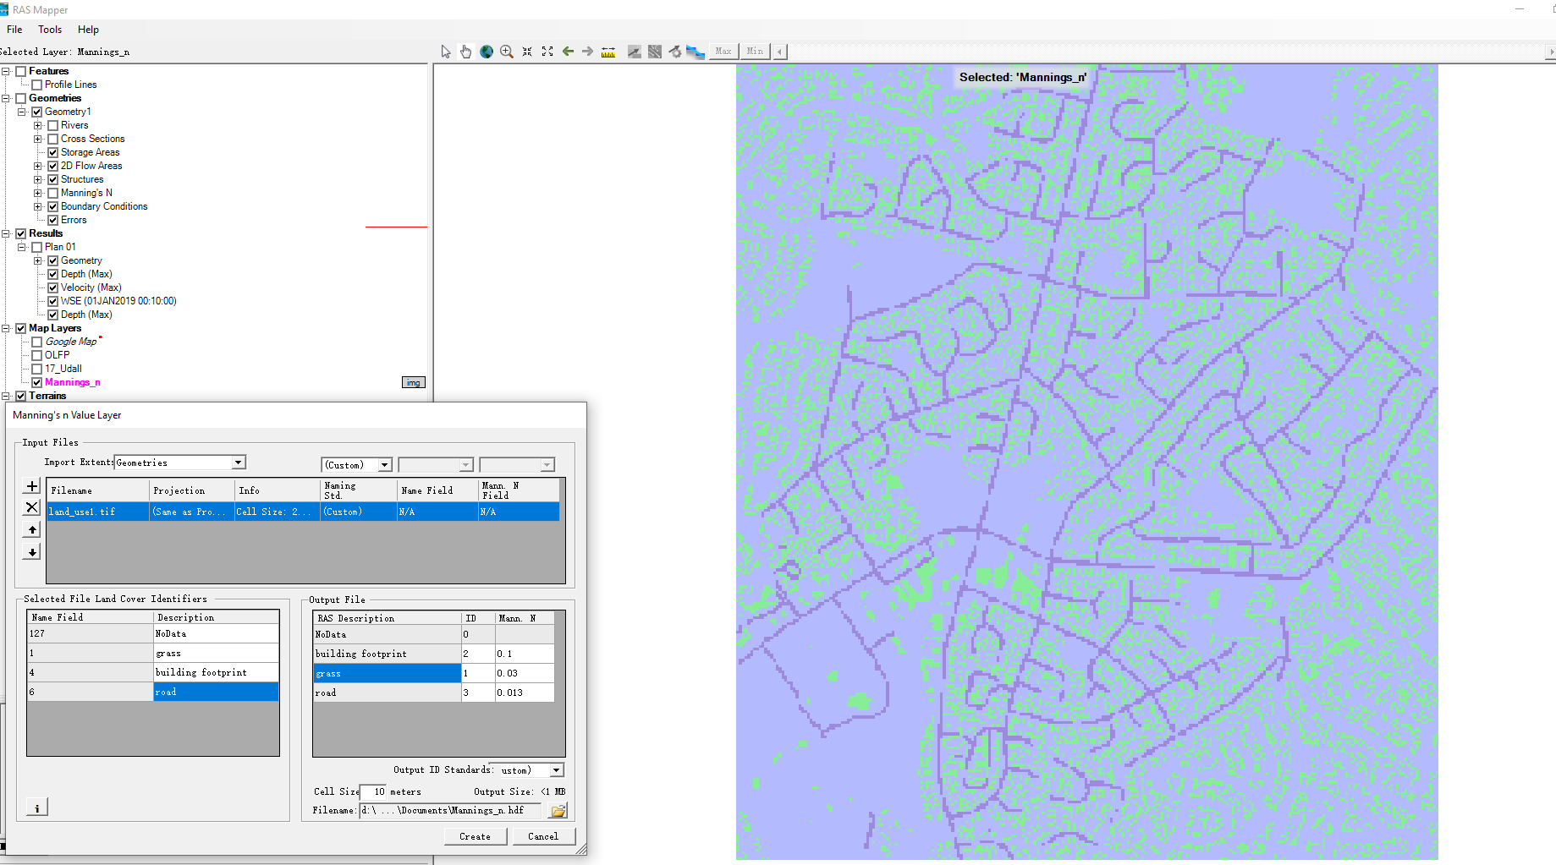Select the zoom-in magnifier tool
Image resolution: width=1556 pixels, height=865 pixels.
point(507,52)
